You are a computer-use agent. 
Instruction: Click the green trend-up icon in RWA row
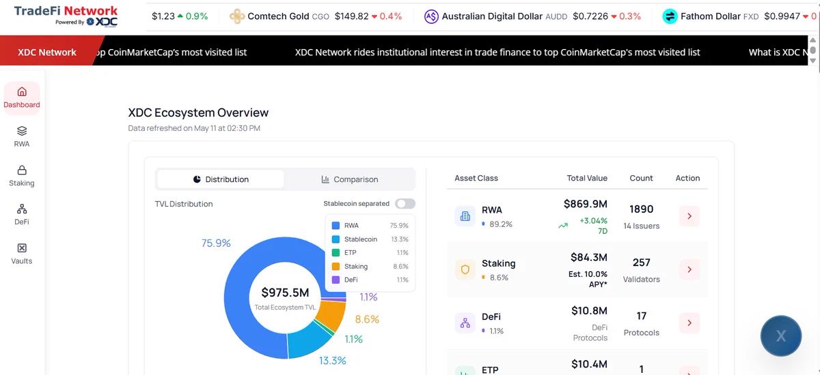click(563, 225)
